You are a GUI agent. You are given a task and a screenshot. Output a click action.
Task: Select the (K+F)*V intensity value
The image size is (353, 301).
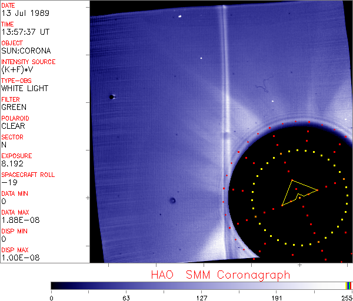coord(17,70)
